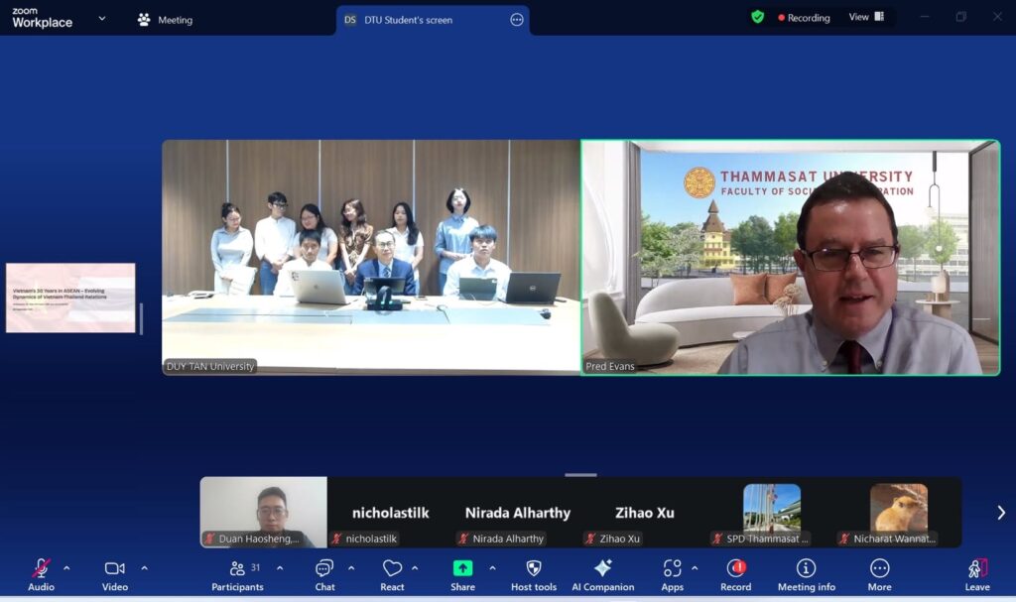Click the green Share screen button
This screenshot has height=602, width=1016.
coord(462,575)
